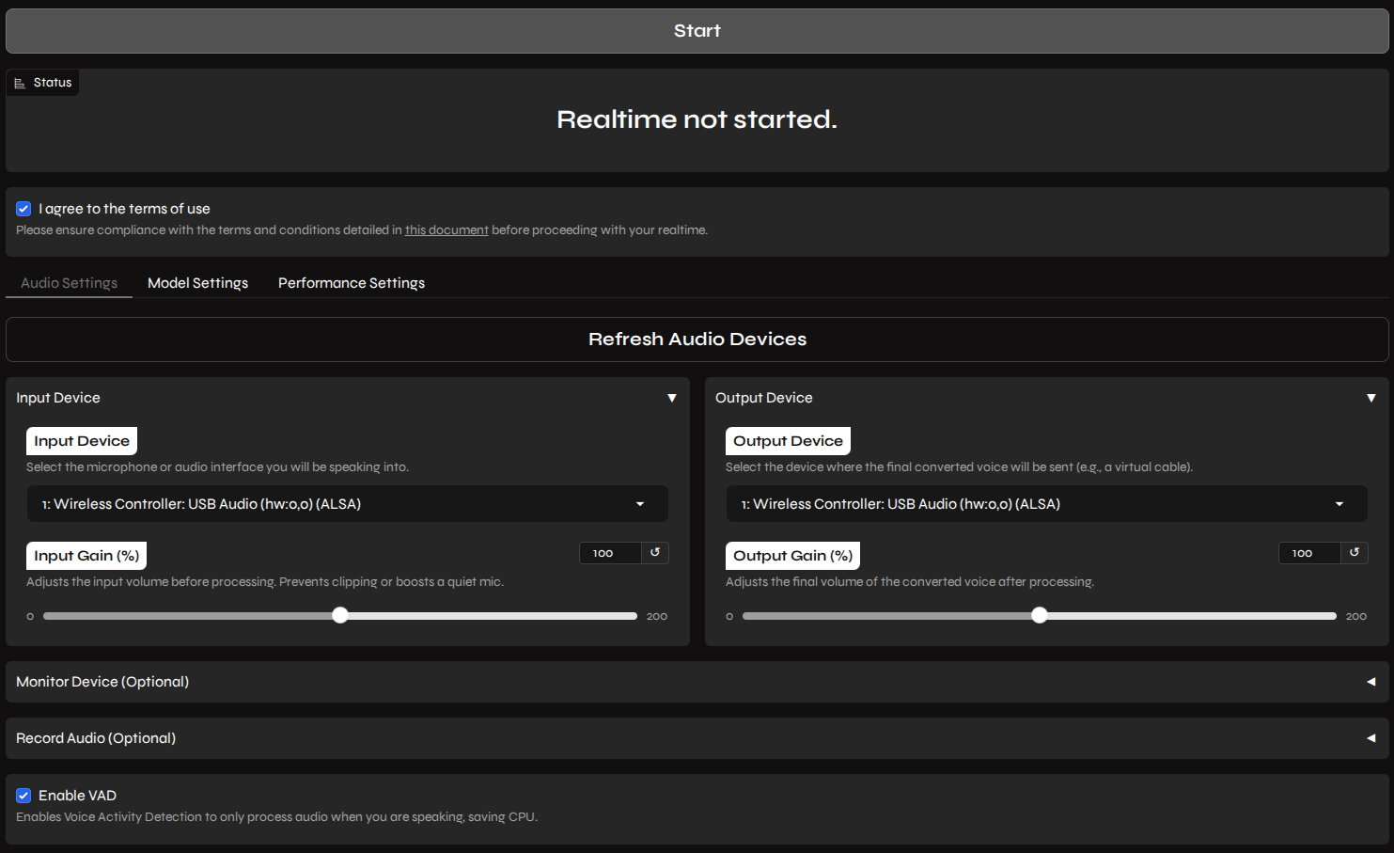Collapse the Output Device section

pyautogui.click(x=1047, y=398)
